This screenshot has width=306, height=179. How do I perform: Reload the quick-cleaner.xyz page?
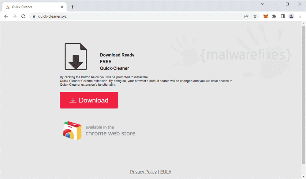pyautogui.click(x=23, y=16)
